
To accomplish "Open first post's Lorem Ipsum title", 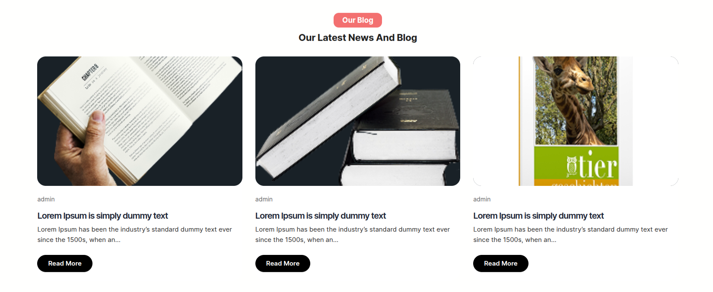I will [x=102, y=216].
